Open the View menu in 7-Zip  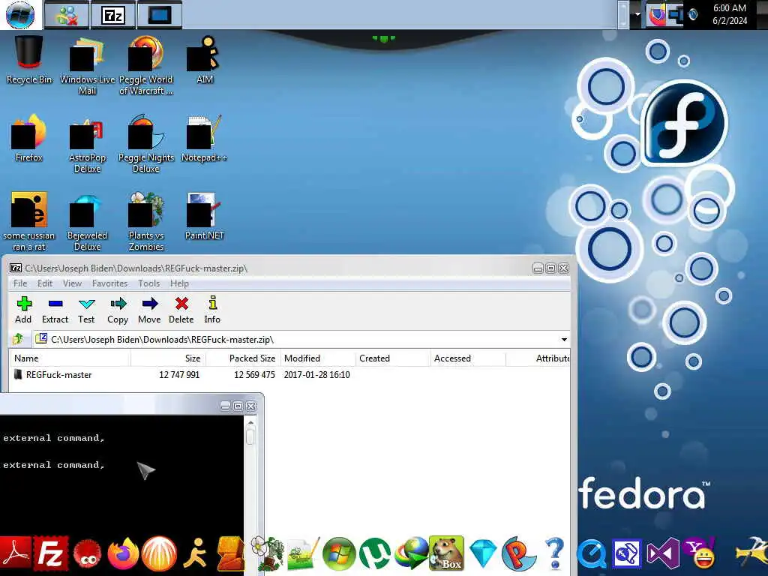(x=72, y=283)
